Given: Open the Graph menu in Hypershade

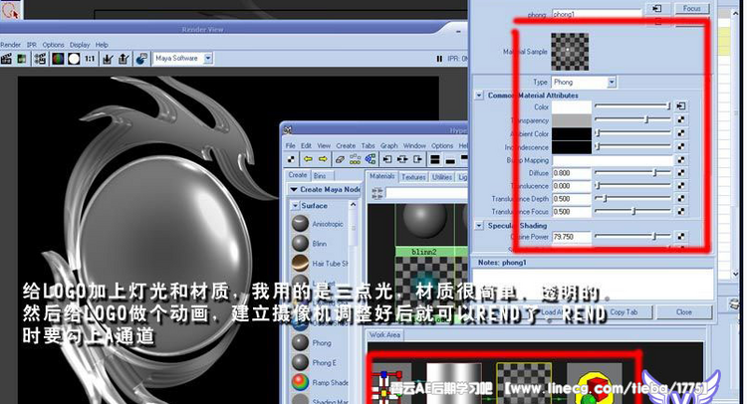Looking at the screenshot, I should (388, 145).
